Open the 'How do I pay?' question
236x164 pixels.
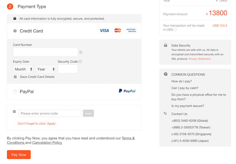pyautogui.click(x=181, y=81)
